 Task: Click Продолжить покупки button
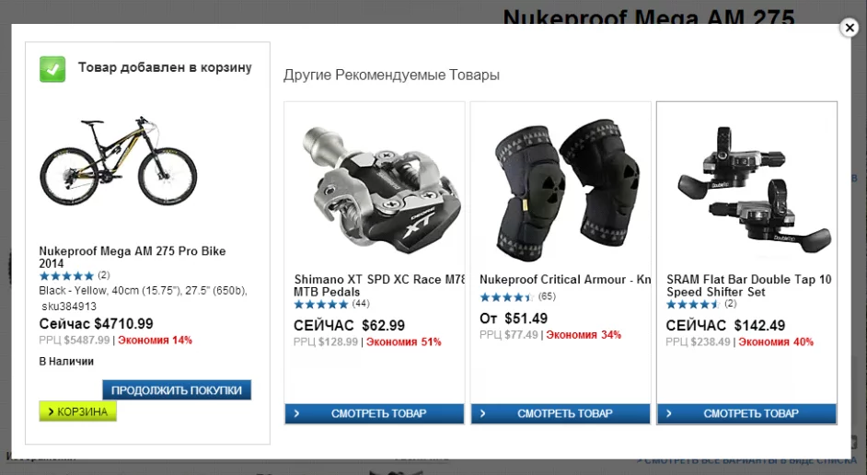pyautogui.click(x=177, y=389)
